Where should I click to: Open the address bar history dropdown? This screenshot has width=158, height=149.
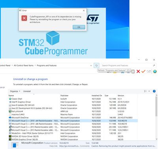click(91, 65)
